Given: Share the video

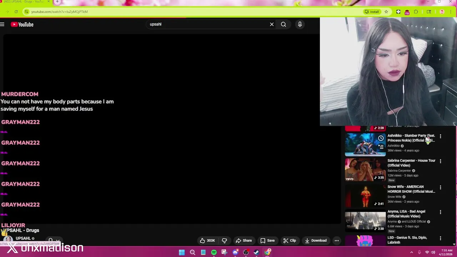Looking at the screenshot, I should pyautogui.click(x=244, y=241).
